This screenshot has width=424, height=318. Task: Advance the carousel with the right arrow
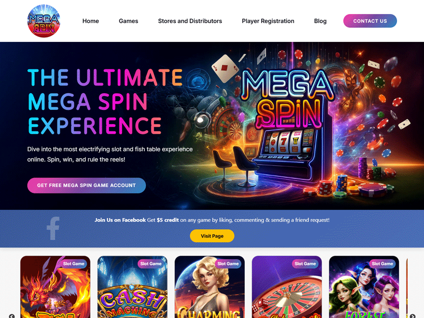pos(413,316)
